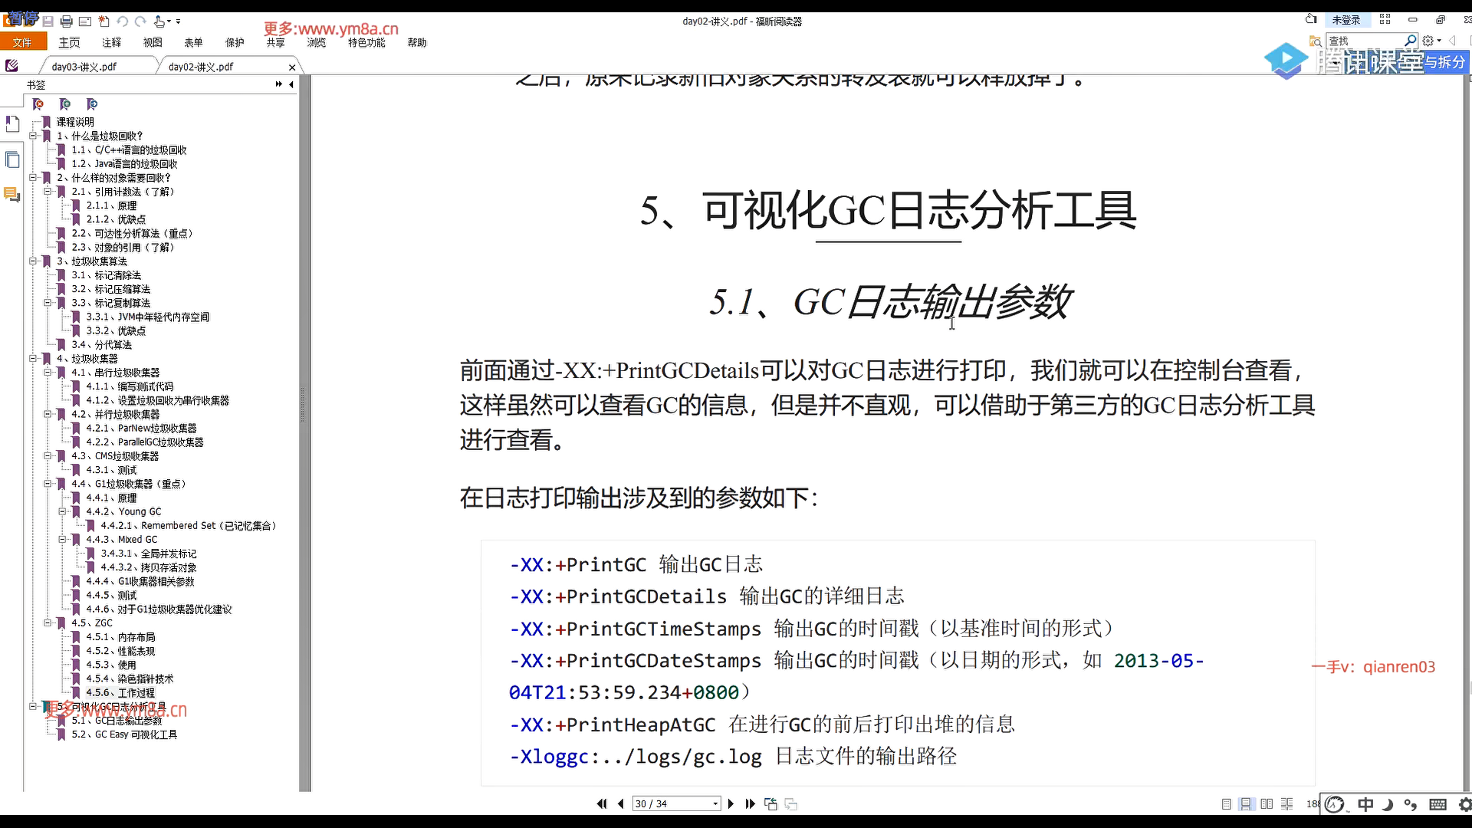Viewport: 1472px width, 828px height.
Task: Switch to day03-讲义.pdf tab
Action: tap(84, 67)
